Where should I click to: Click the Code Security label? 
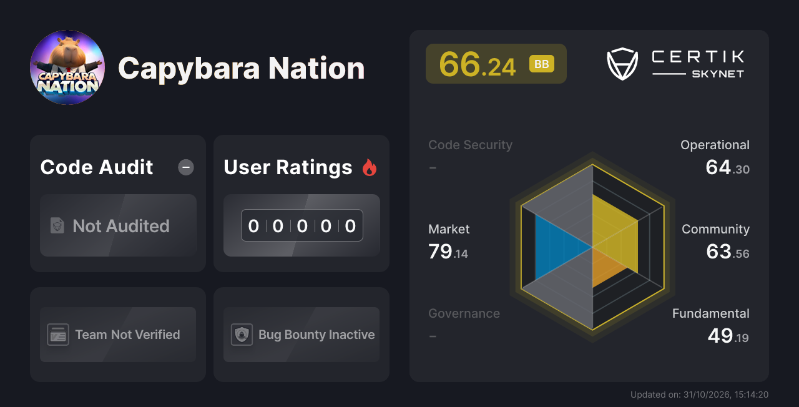tap(470, 145)
